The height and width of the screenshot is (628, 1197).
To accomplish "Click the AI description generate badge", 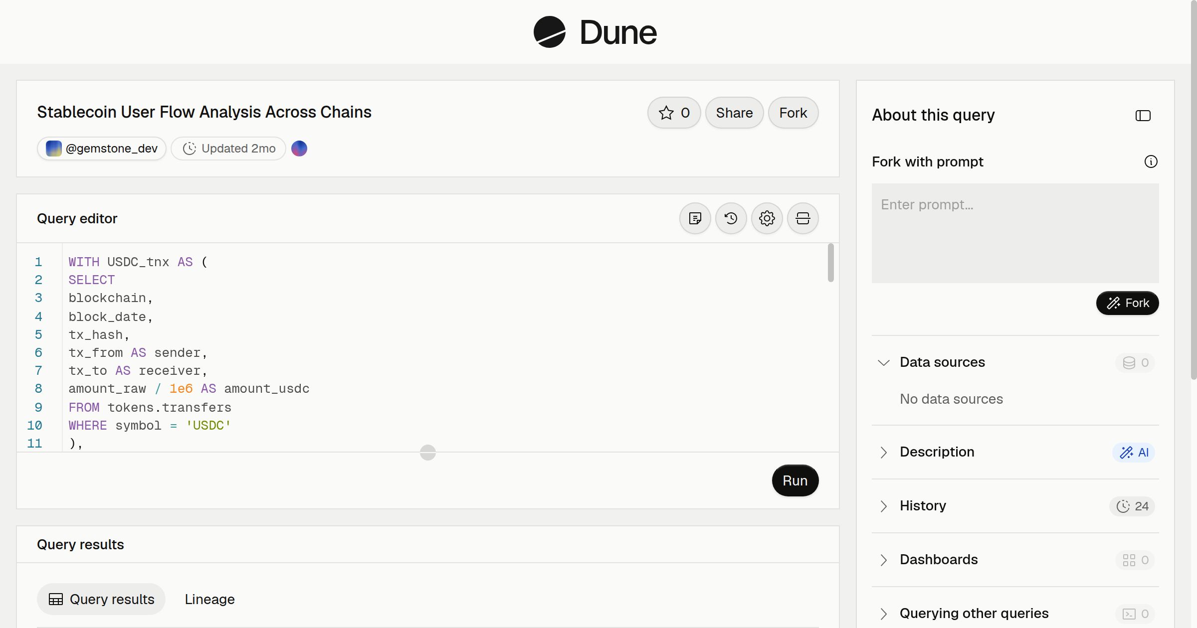I will click(x=1134, y=452).
